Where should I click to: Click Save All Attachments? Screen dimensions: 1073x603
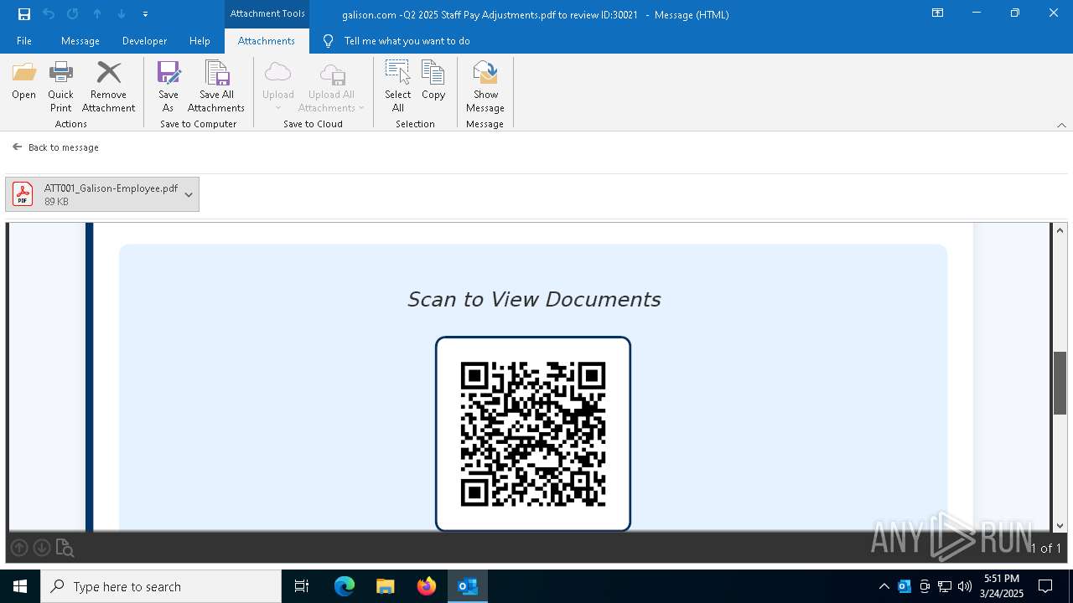(x=216, y=86)
